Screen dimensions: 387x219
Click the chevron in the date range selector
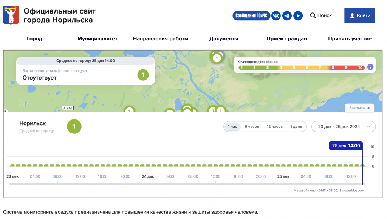coord(368,127)
